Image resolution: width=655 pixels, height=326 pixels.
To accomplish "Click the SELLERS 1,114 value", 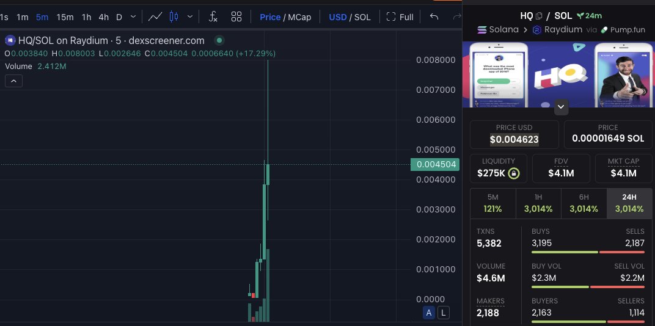I will (x=637, y=312).
